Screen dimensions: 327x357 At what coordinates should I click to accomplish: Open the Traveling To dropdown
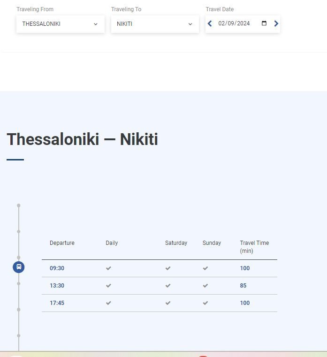point(155,24)
